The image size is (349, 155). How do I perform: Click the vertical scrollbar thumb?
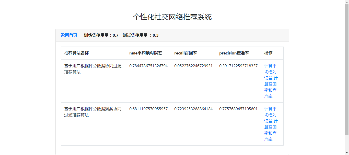point(347,69)
